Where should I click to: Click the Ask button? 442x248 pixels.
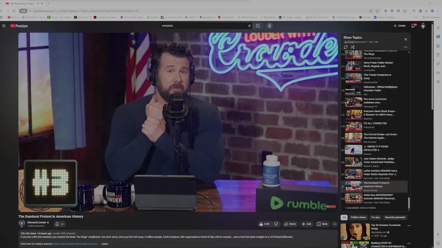point(306,224)
